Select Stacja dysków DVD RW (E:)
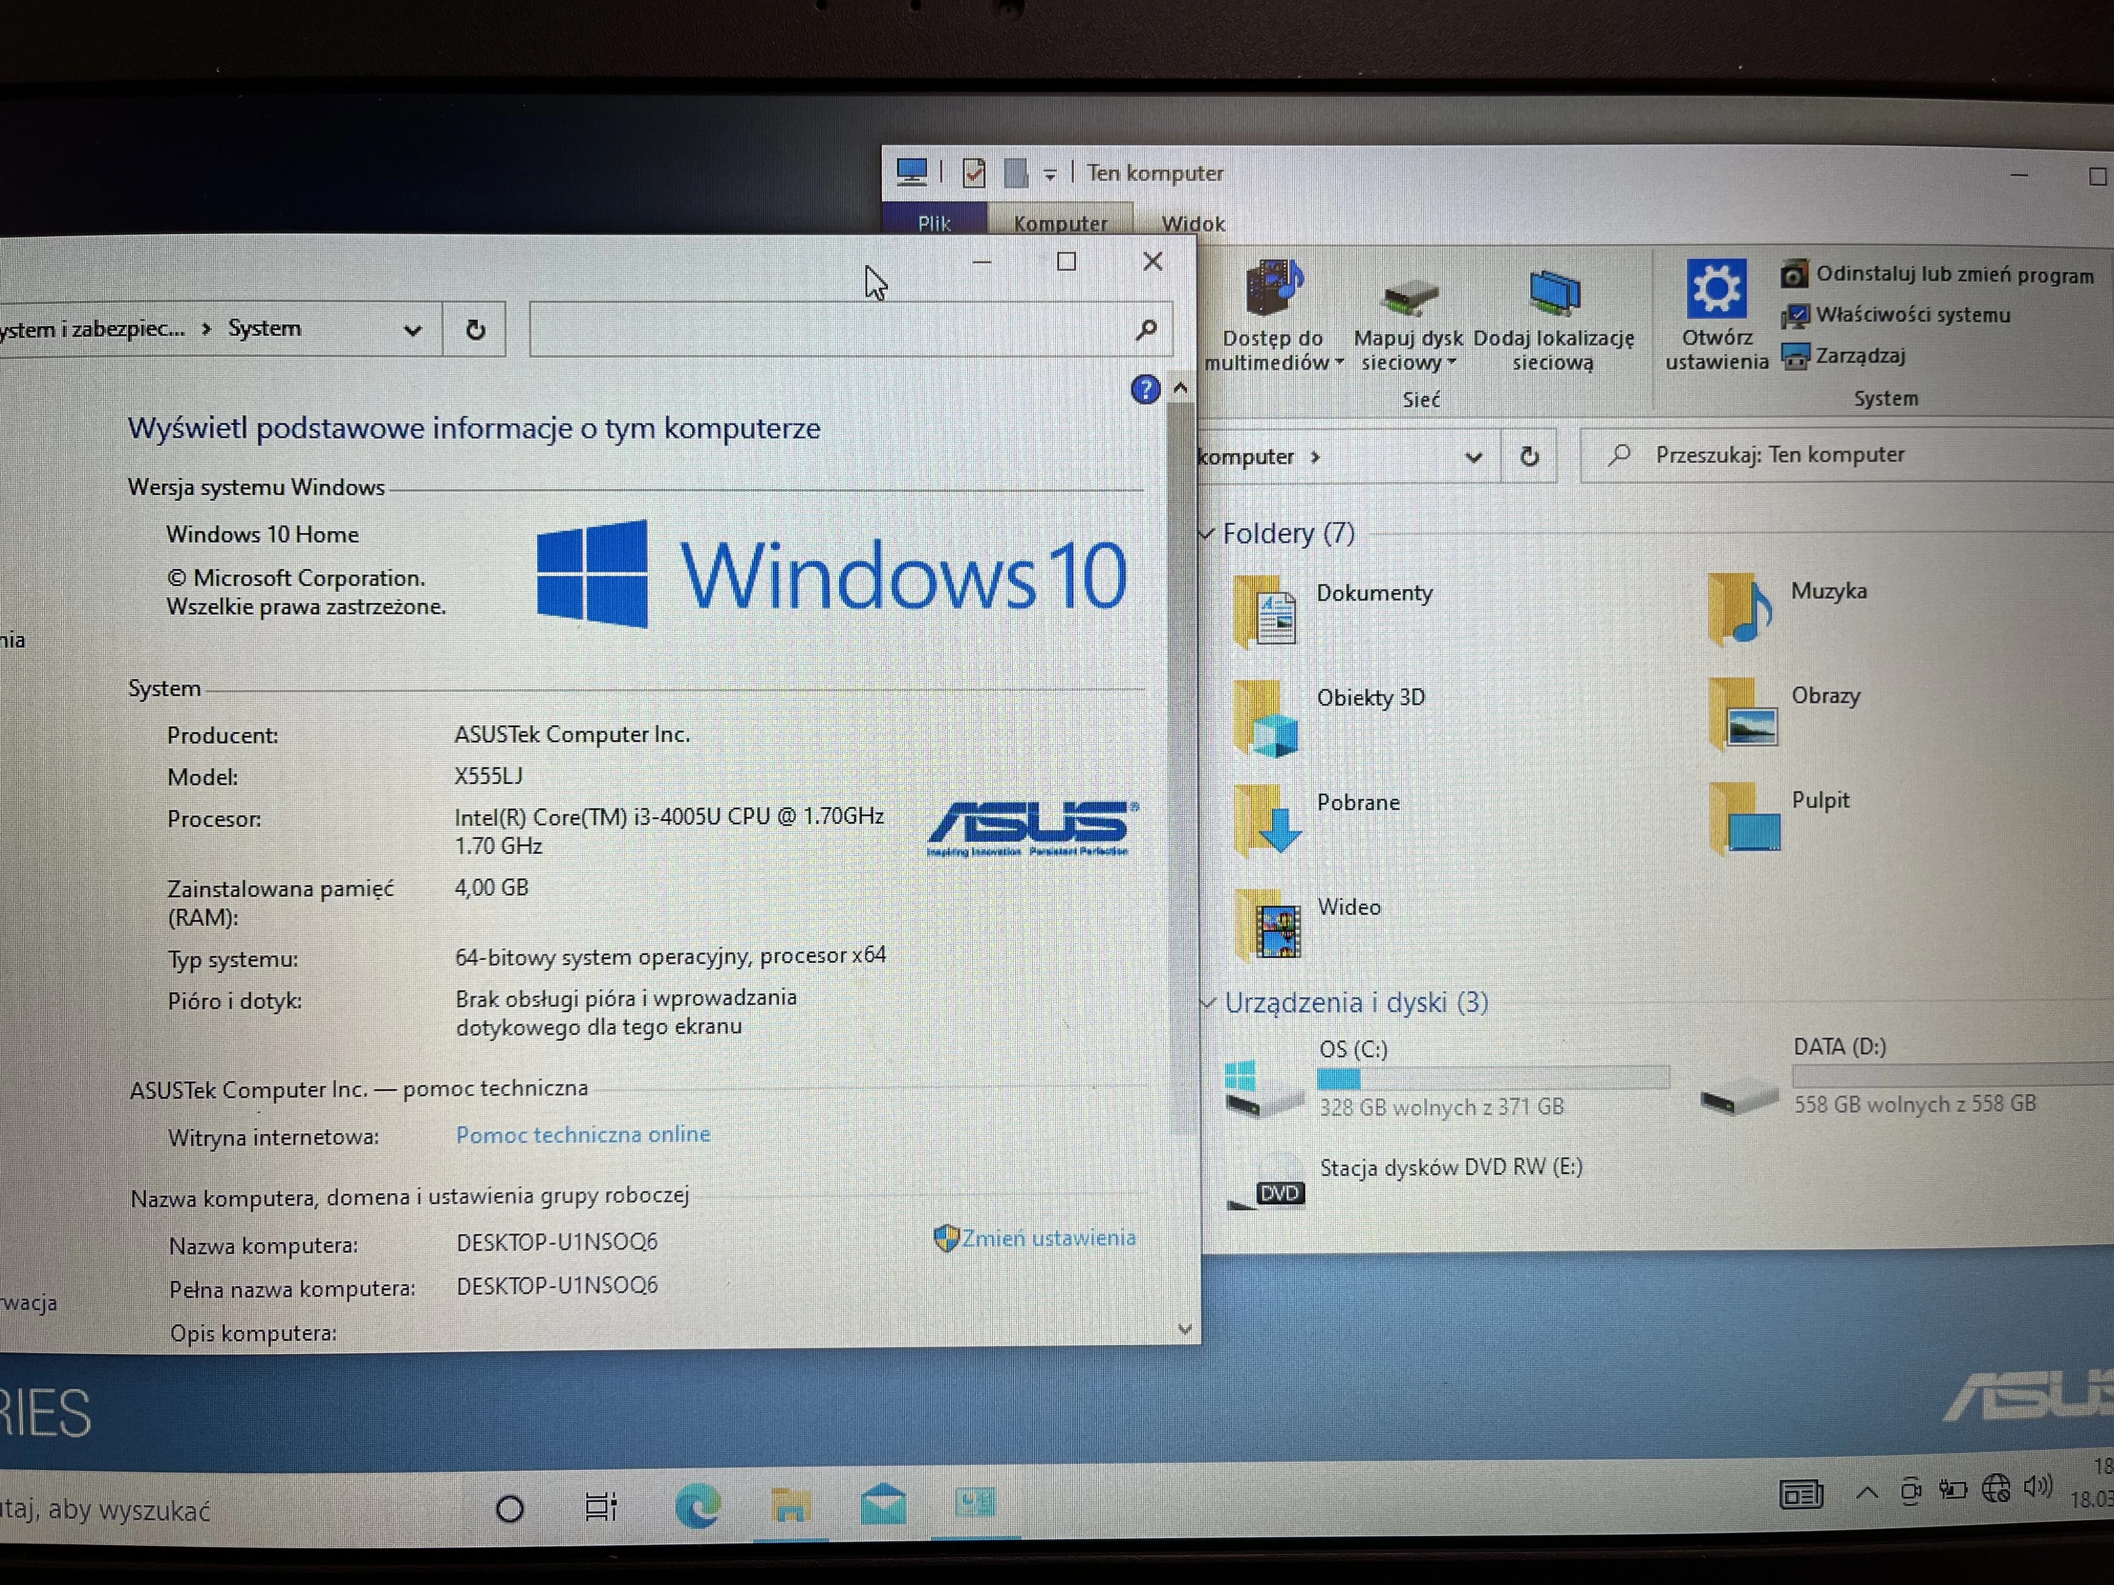 pos(1406,1182)
